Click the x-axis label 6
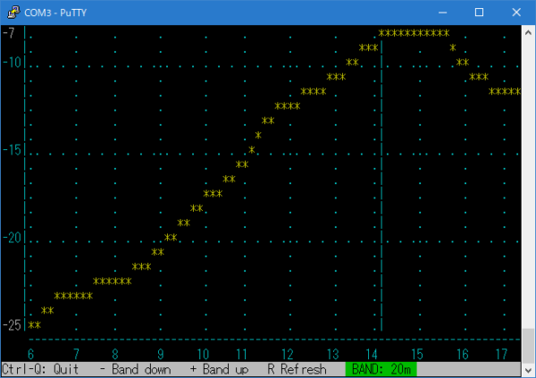Image resolution: width=536 pixels, height=378 pixels. coord(31,354)
